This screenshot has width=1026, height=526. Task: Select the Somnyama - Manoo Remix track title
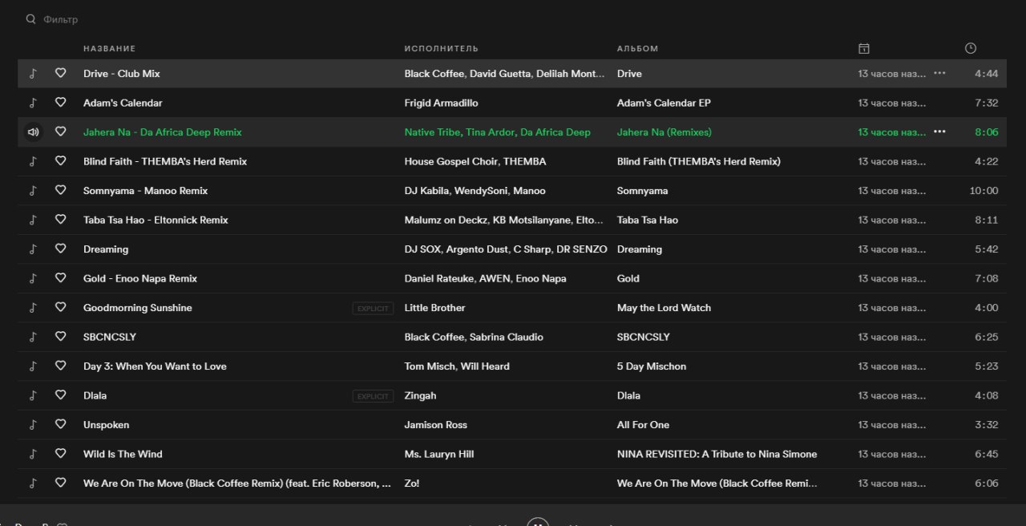[146, 191]
